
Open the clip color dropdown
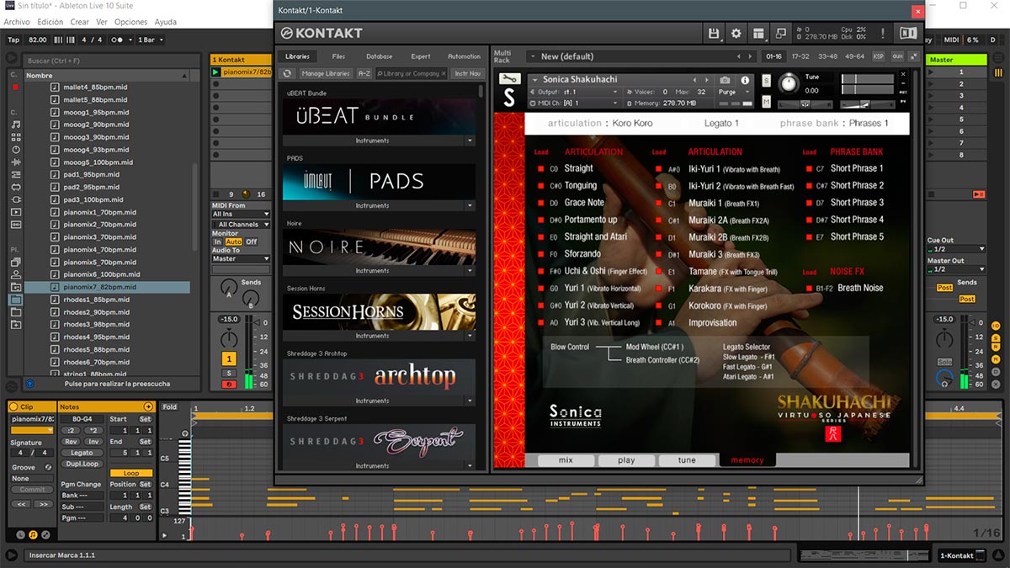click(x=32, y=430)
